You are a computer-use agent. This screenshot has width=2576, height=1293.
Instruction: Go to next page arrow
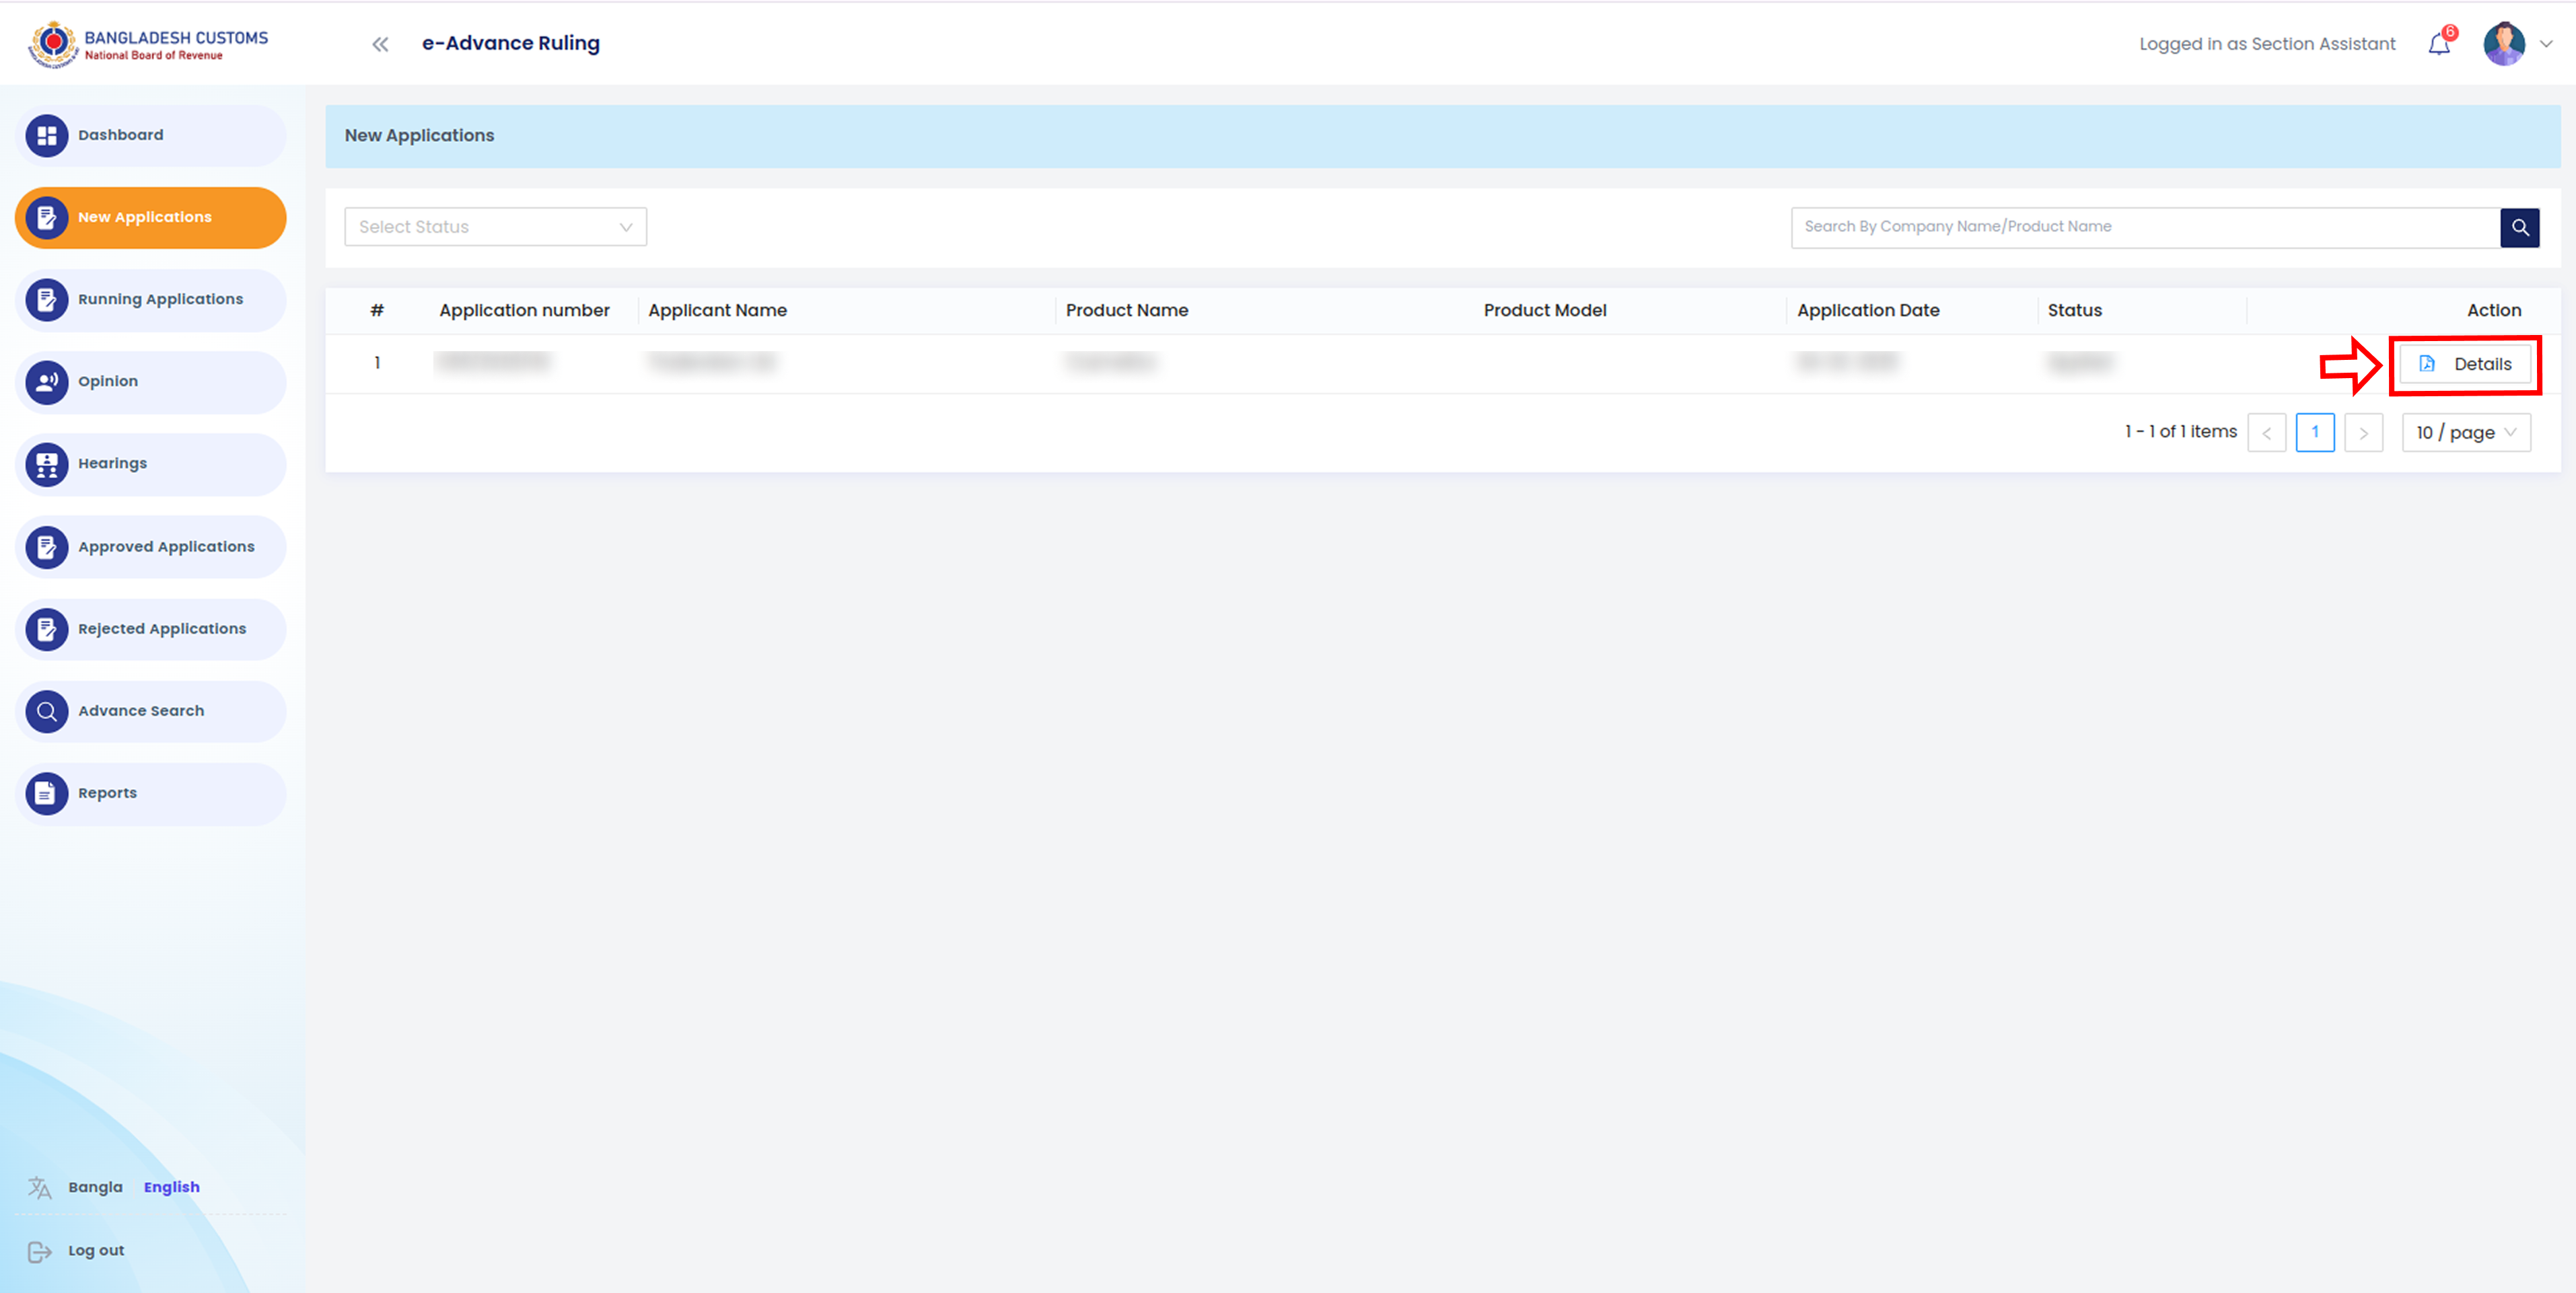(x=2363, y=433)
